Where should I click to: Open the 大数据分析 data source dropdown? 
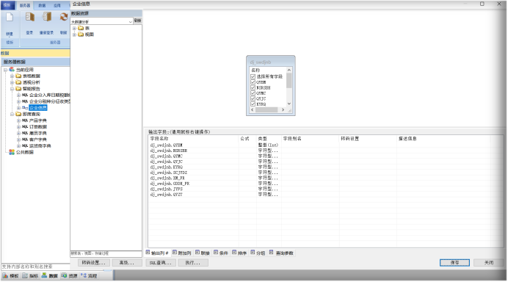click(130, 22)
